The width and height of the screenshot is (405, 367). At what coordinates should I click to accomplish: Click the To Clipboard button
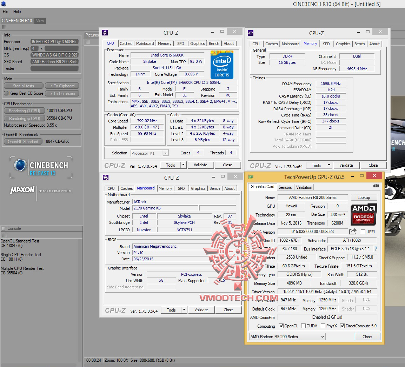pyautogui.click(x=62, y=86)
